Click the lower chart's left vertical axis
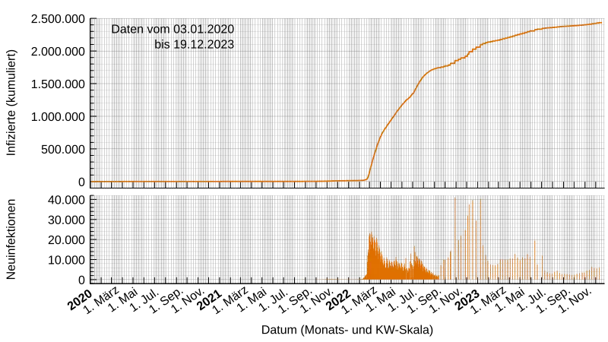 [x=93, y=239]
